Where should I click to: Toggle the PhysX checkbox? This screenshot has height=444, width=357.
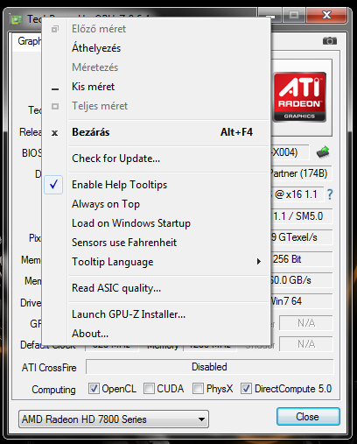coord(198,389)
